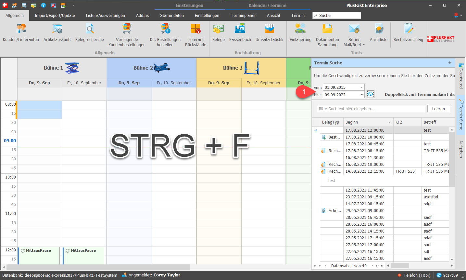Open the Kassenbuch

click(x=240, y=33)
